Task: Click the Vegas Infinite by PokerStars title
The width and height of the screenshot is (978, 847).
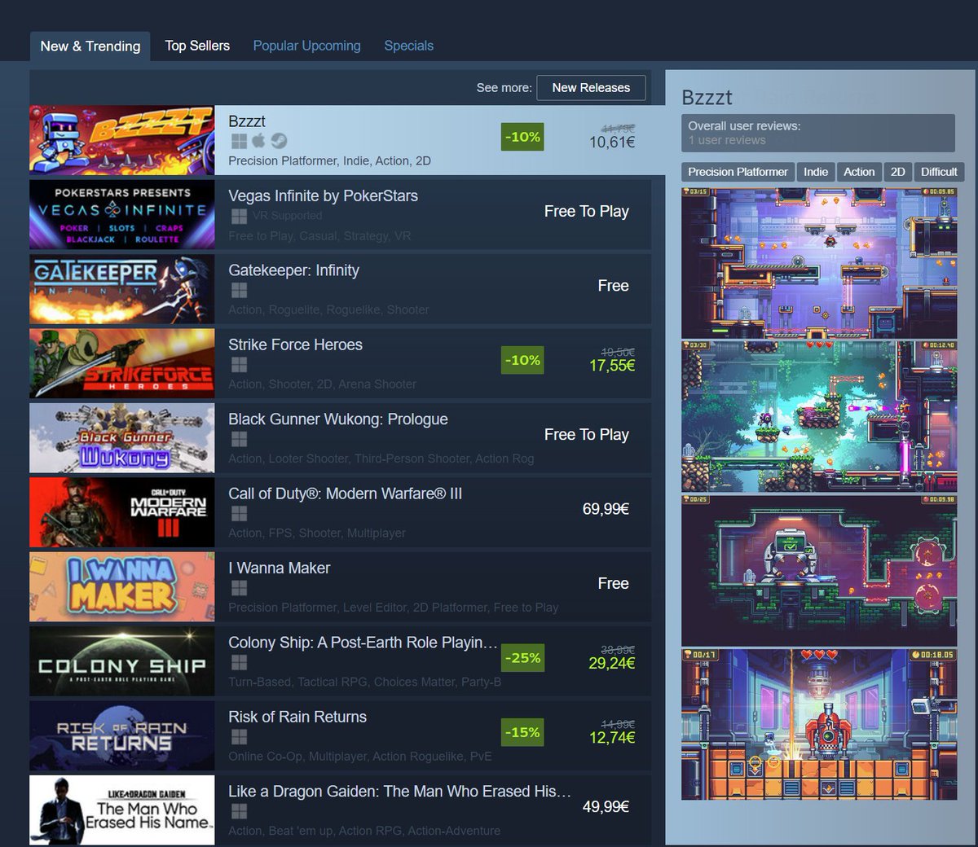Action: [x=323, y=195]
